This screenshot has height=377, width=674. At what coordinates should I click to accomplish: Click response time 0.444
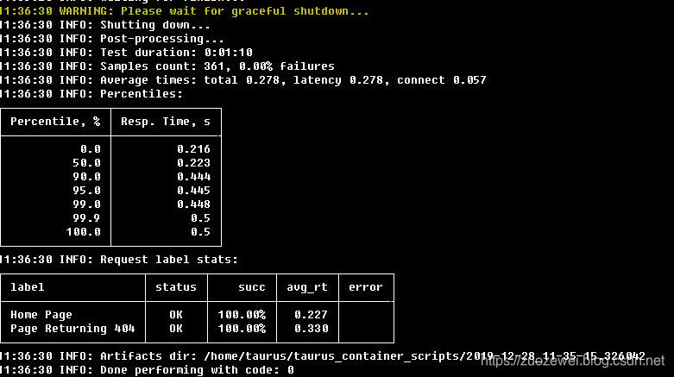(194, 177)
